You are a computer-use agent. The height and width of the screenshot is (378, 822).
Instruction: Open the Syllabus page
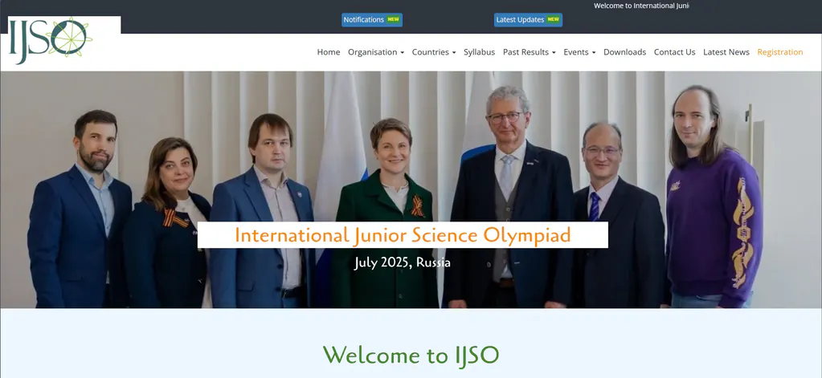point(479,52)
